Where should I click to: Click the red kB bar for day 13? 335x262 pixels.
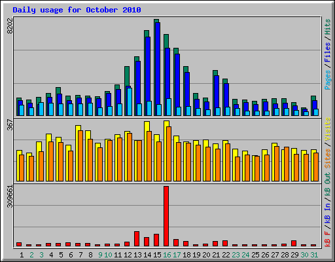coord(137,239)
